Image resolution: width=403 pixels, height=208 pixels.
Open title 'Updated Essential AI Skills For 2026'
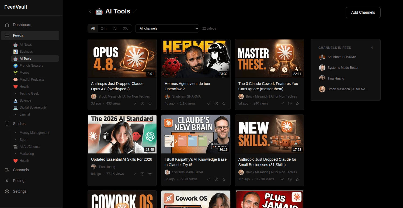pos(121,159)
